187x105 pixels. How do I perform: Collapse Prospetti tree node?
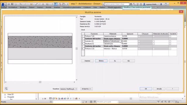(5, 97)
